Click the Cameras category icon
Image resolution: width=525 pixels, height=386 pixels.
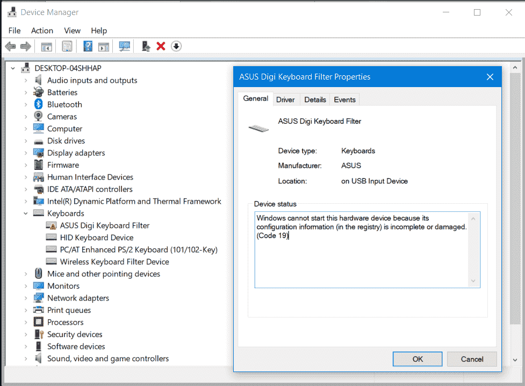[39, 116]
